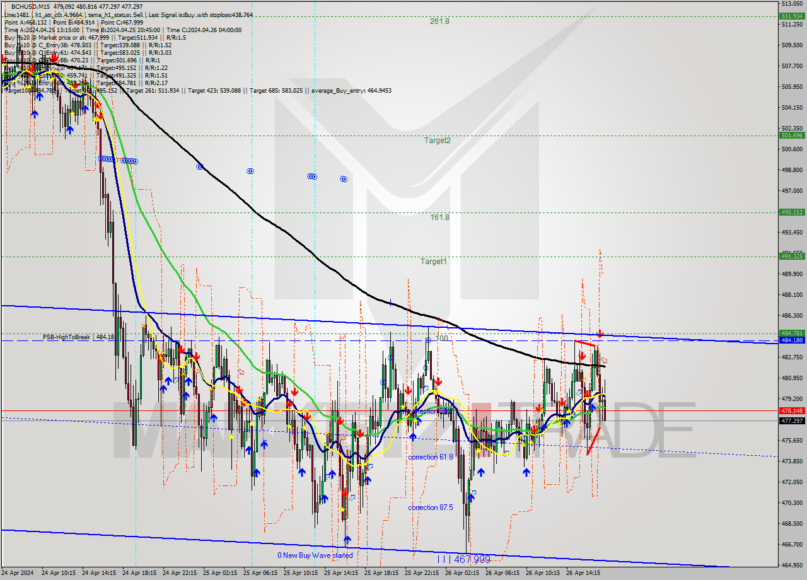Click the green 495.152 price tag
Screen dimensions: 807x580
pyautogui.click(x=792, y=212)
